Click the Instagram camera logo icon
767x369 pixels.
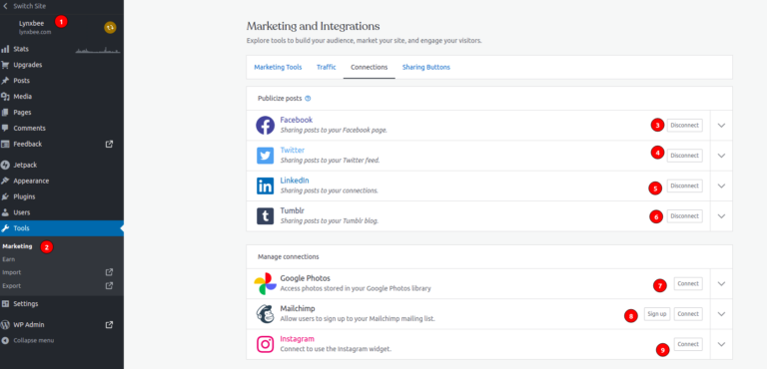[265, 344]
